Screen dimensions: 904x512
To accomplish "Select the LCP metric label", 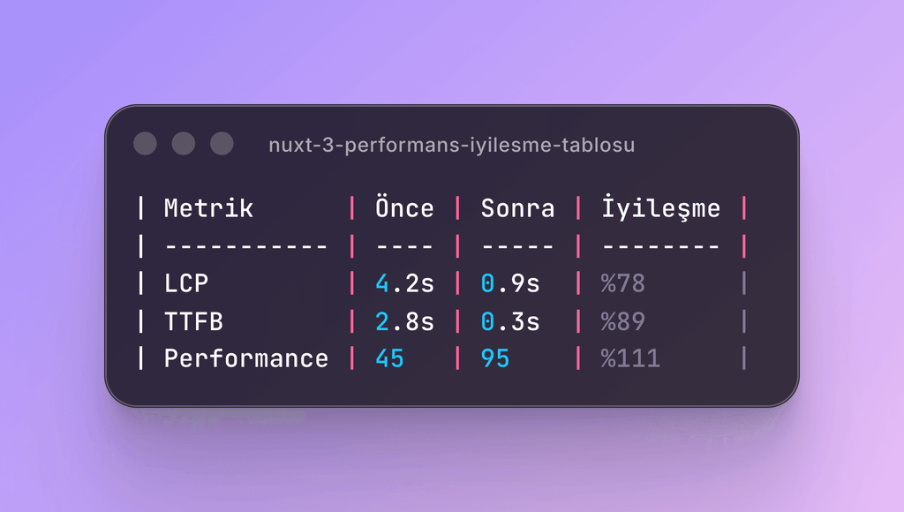I will point(183,283).
